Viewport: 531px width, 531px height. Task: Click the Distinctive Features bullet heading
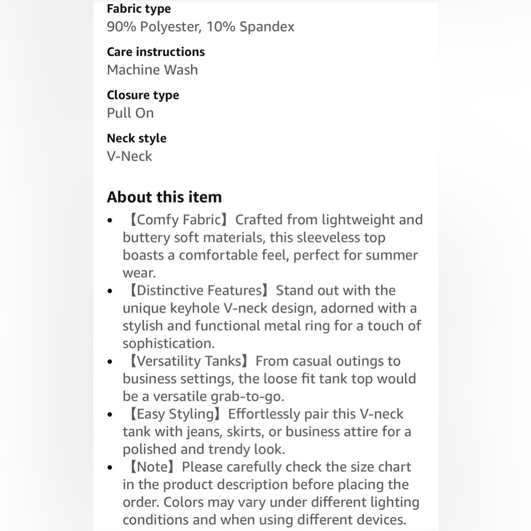199,290
